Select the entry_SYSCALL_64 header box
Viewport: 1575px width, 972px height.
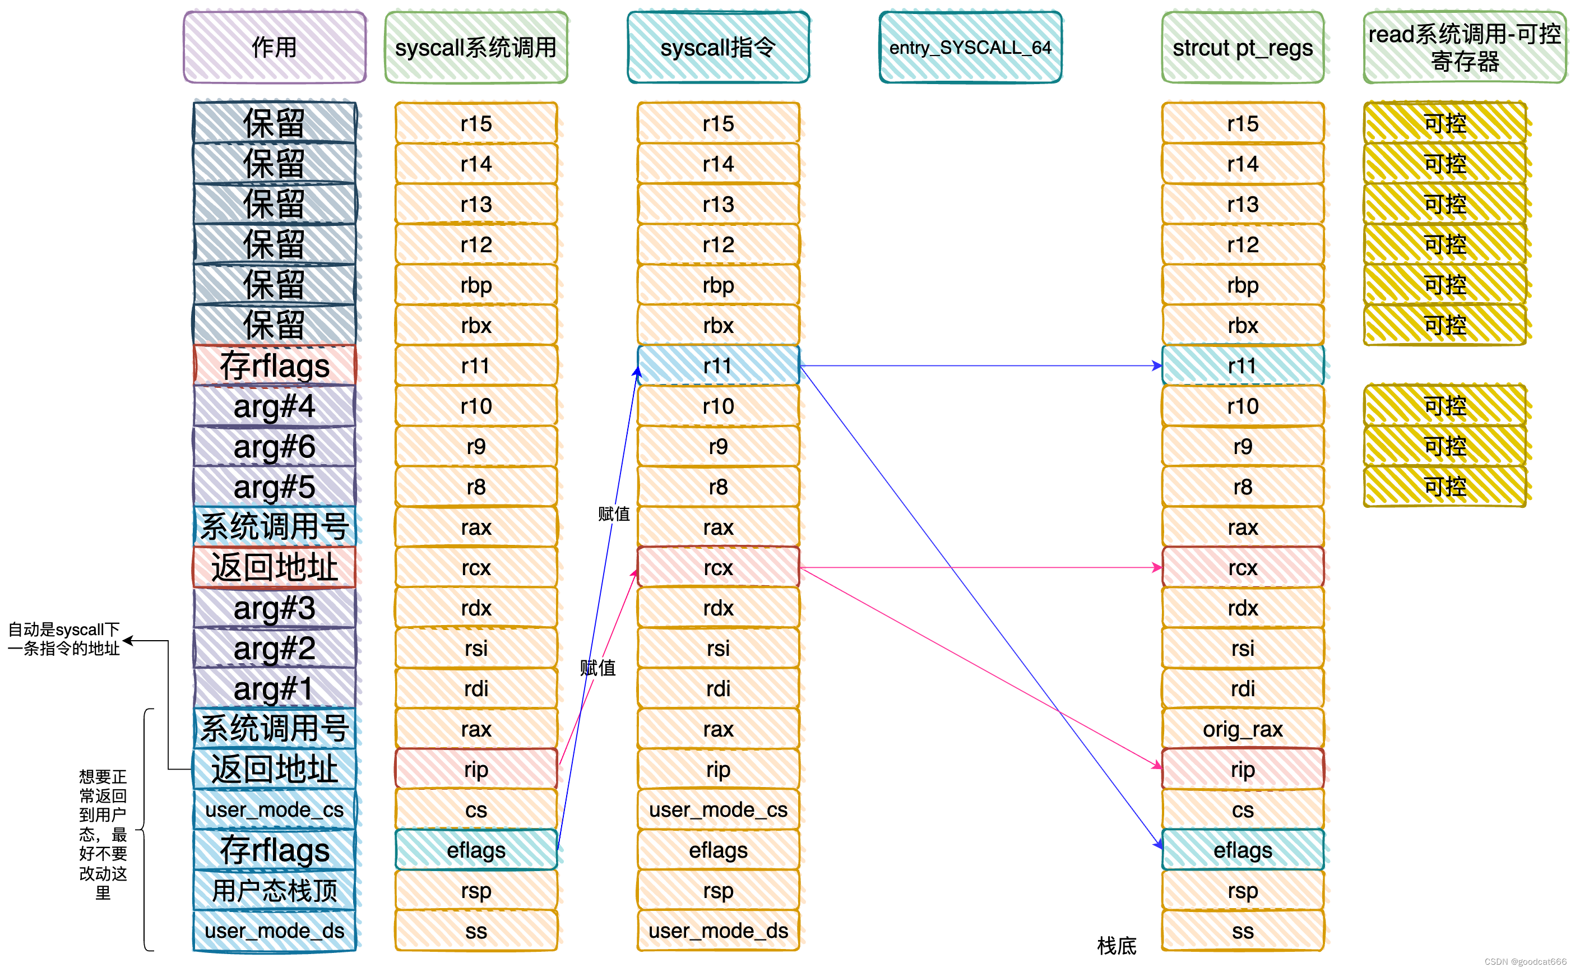(970, 47)
